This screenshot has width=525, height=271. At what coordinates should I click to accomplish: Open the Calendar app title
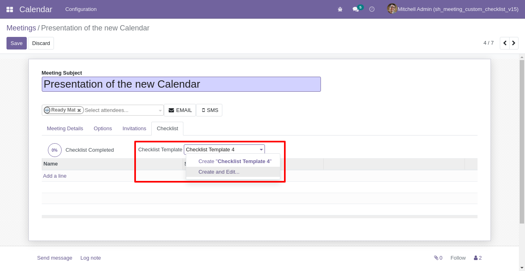click(36, 9)
